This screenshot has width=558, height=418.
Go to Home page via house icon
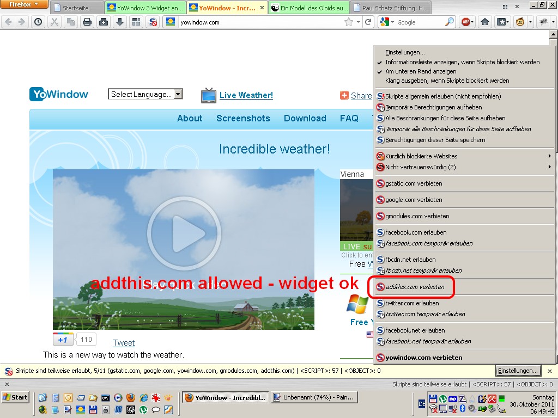[484, 22]
